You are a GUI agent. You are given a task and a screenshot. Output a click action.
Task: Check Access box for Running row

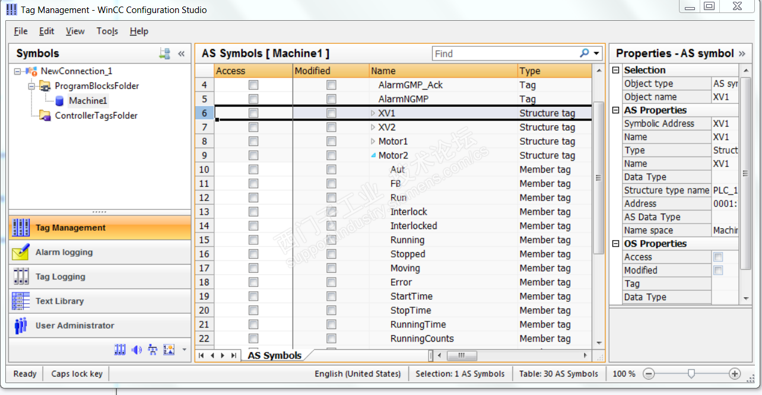point(253,240)
